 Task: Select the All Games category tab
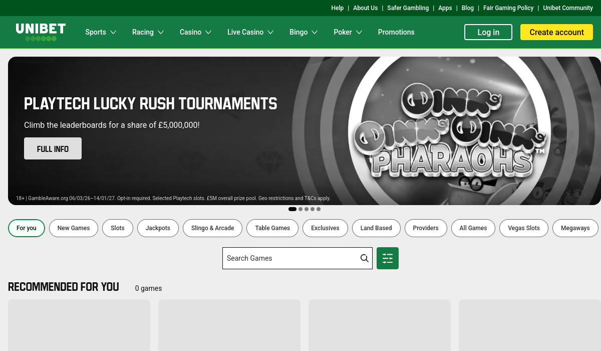pyautogui.click(x=473, y=228)
